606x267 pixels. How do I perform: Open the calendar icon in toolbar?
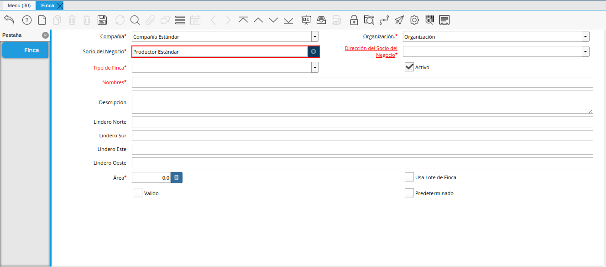tap(195, 20)
